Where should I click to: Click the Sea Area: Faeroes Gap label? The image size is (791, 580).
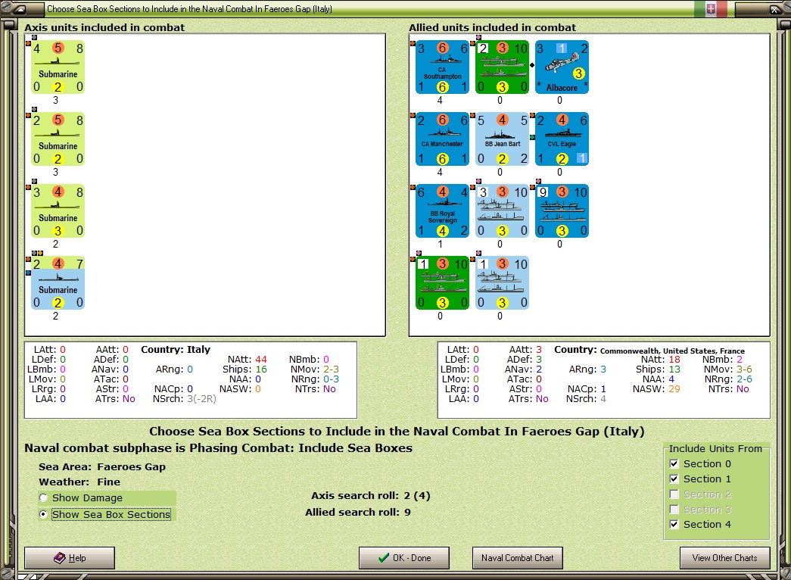[102, 466]
